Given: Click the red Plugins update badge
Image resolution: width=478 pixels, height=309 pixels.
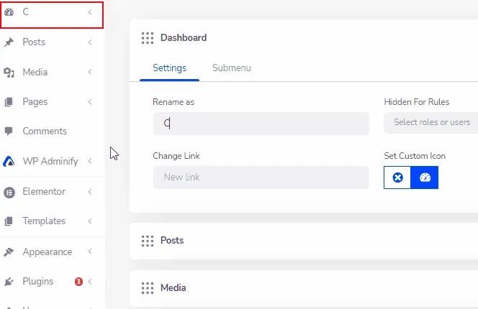Looking at the screenshot, I should coord(78,281).
